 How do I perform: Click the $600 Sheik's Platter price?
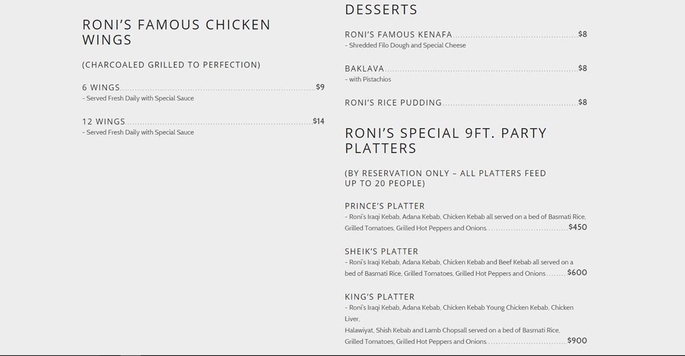pyautogui.click(x=577, y=273)
